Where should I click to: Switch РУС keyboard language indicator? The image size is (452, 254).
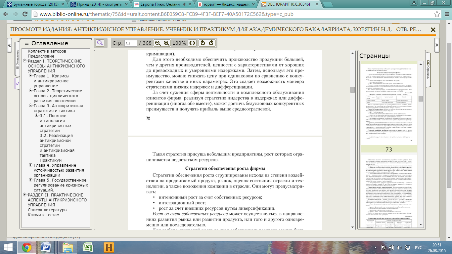419,247
